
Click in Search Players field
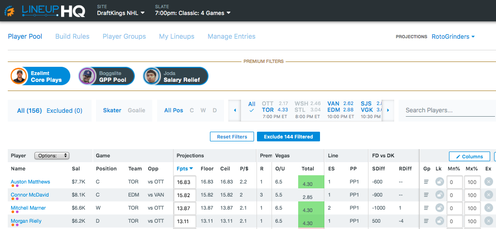pyautogui.click(x=449, y=110)
